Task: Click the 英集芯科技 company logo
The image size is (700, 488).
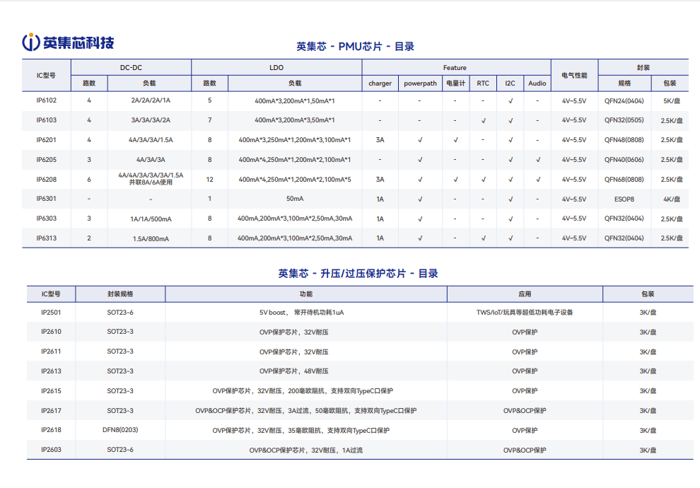Action: click(x=68, y=42)
